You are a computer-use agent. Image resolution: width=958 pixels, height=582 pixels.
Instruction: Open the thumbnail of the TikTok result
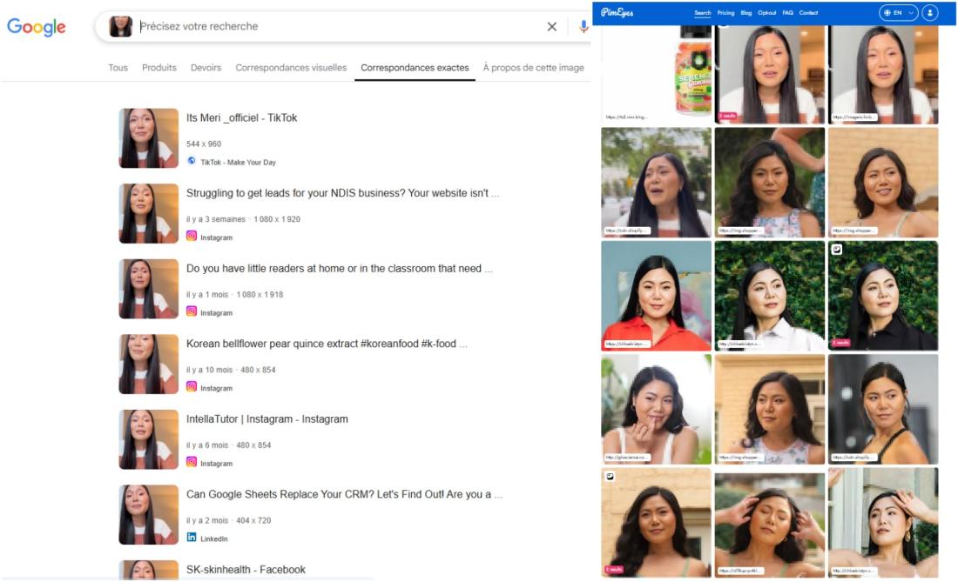(148, 137)
